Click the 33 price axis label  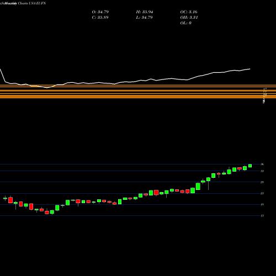pyautogui.click(x=262, y=171)
